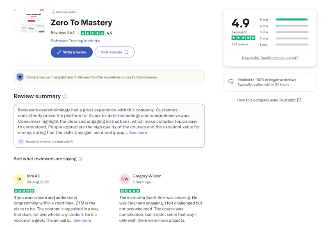328x227 pixels.
Task: Click Gregory Wilson's five-star rating
Action: pos(130,191)
